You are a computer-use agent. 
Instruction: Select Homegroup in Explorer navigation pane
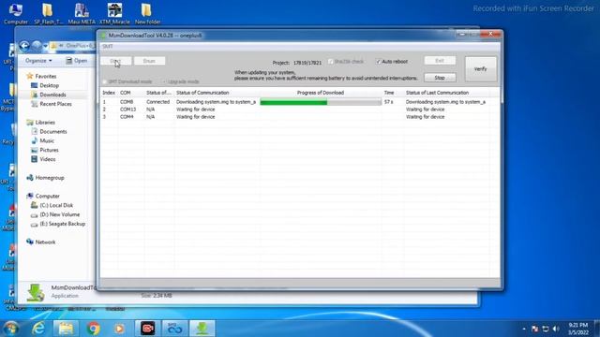(x=50, y=178)
